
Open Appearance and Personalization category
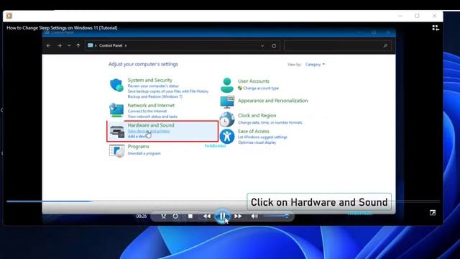click(273, 101)
